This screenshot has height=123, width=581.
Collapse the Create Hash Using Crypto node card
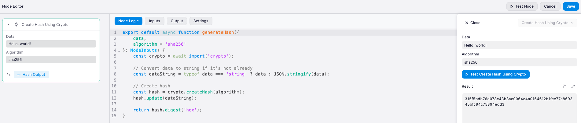(9, 25)
